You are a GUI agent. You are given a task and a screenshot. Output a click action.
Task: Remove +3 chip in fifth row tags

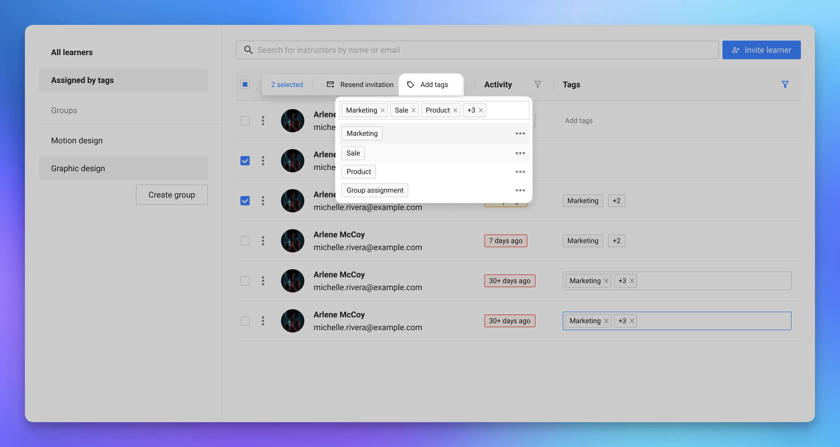point(632,281)
